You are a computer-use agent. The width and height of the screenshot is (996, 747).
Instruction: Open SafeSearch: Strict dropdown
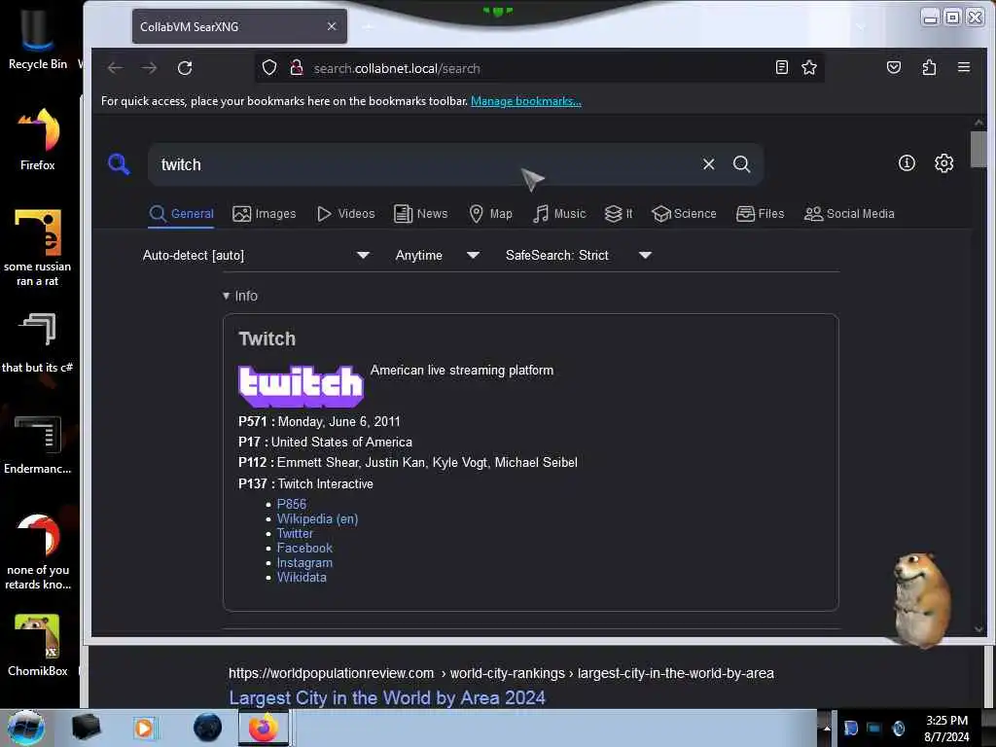[578, 256]
